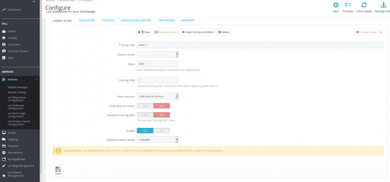Switch to the CSS Setting tab
Viewport: 390px width, 182px height.
pos(108,21)
